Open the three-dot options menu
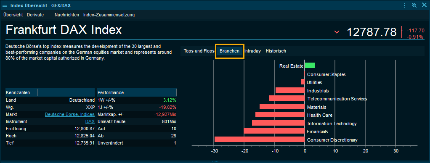 (404, 5)
